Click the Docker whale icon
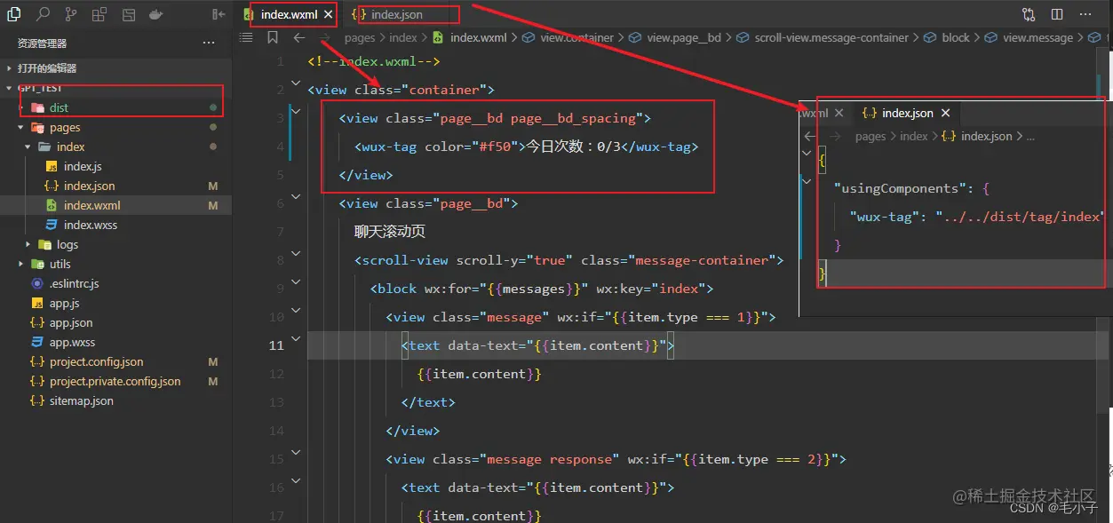Image resolution: width=1113 pixels, height=523 pixels. 156,14
